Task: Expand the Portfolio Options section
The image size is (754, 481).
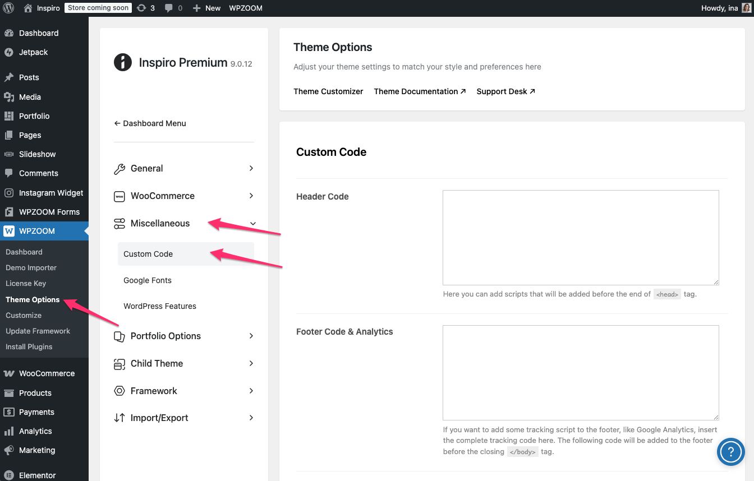Action: click(x=183, y=336)
